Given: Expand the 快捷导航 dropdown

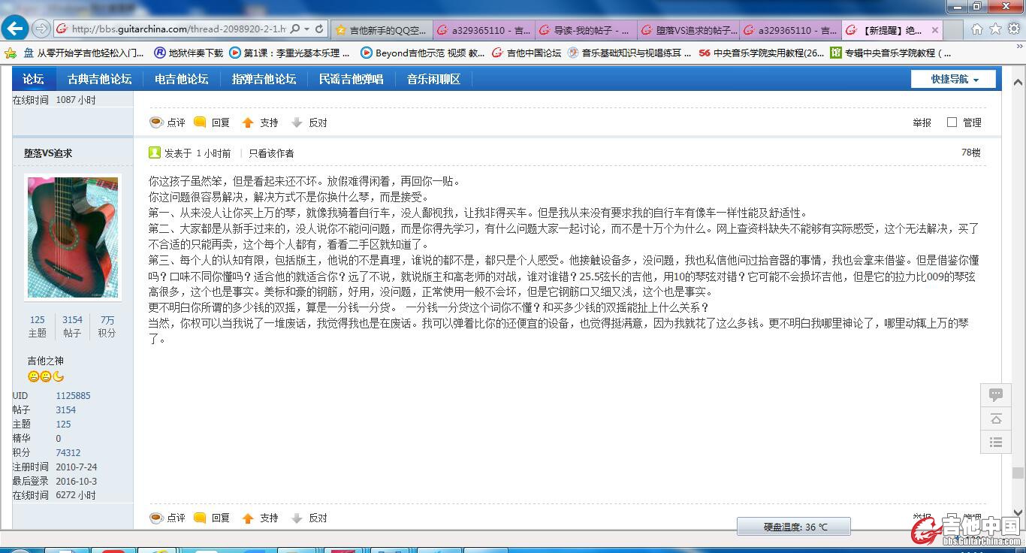Looking at the screenshot, I should tap(954, 79).
